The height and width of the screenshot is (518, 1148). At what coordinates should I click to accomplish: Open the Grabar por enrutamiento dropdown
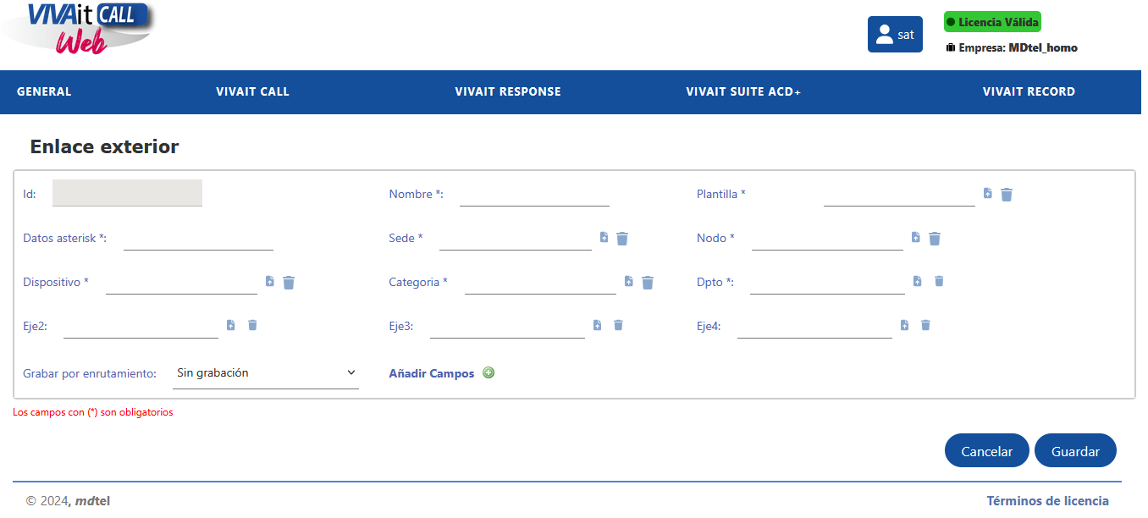click(266, 373)
